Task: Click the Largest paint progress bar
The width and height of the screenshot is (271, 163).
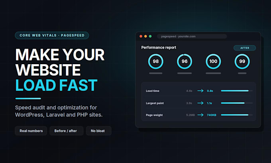Action: coord(237,103)
